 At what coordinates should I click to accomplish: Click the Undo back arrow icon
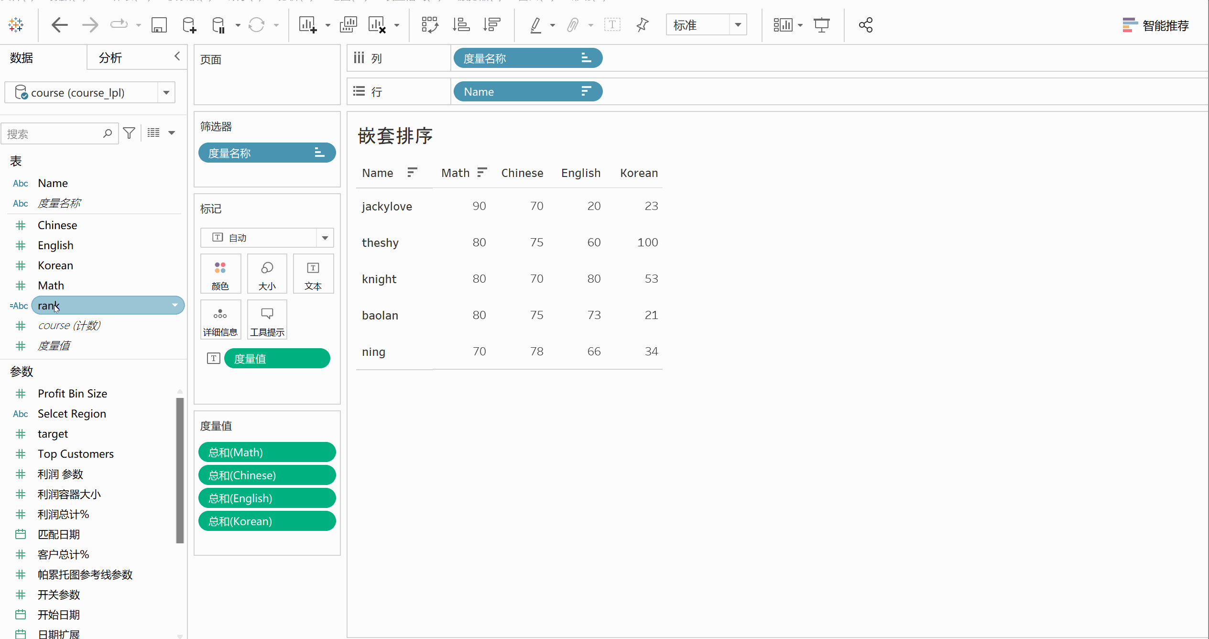[59, 25]
